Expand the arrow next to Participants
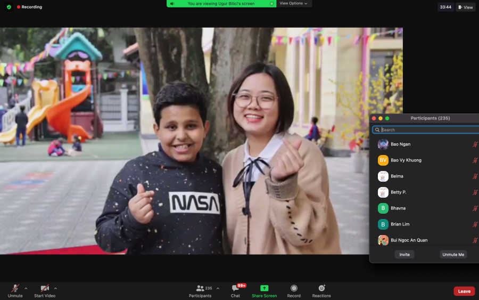479x300 pixels. tap(218, 288)
